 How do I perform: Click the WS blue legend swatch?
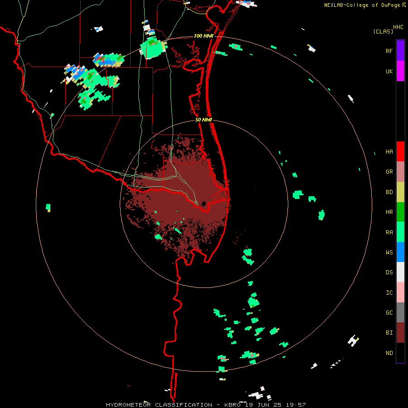[x=400, y=252]
